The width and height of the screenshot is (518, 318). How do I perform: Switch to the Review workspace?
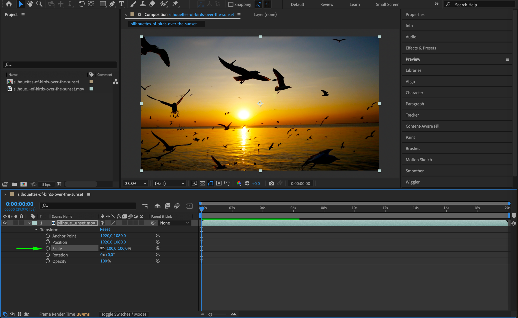(327, 4)
